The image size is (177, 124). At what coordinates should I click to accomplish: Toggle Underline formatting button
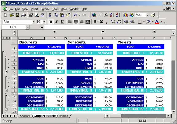(62, 22)
